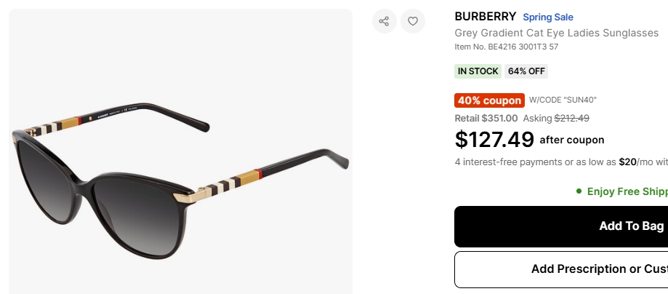Image resolution: width=668 pixels, height=294 pixels.
Task: Click the Add To Bag button
Action: click(x=561, y=226)
